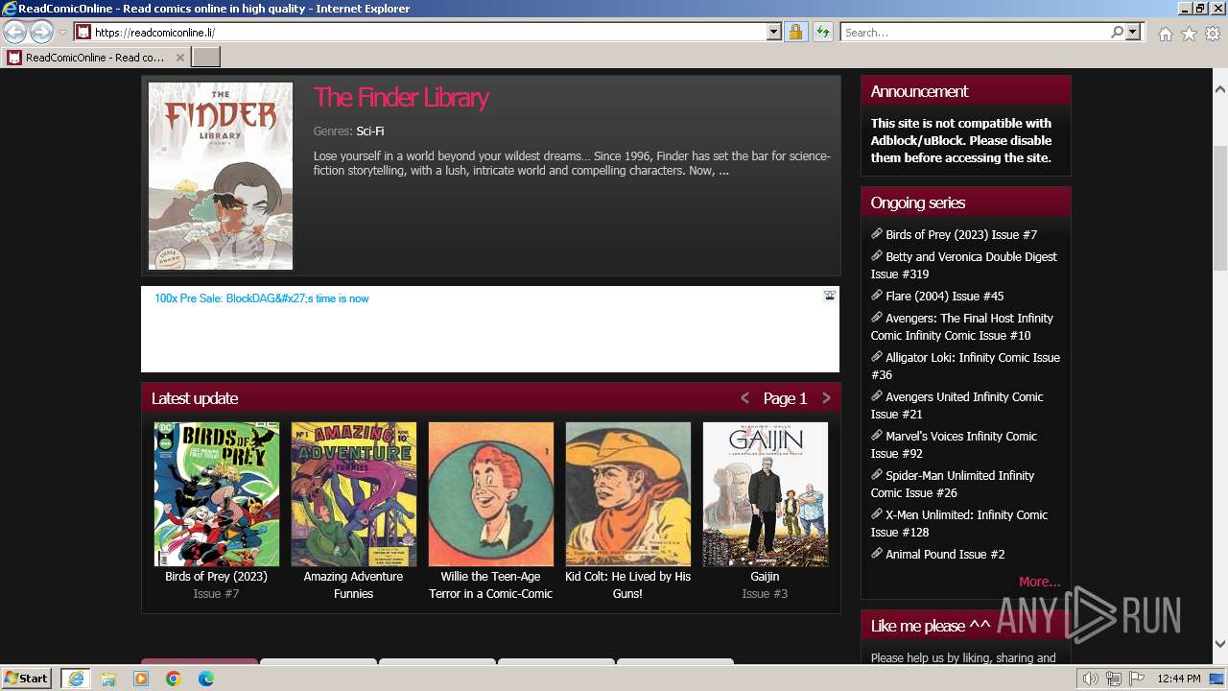1228x691 pixels.
Task: Open the BlockDAG pre sale ad link
Action: [x=262, y=298]
